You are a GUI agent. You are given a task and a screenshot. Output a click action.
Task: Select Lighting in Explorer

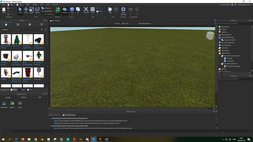[x=224, y=32]
